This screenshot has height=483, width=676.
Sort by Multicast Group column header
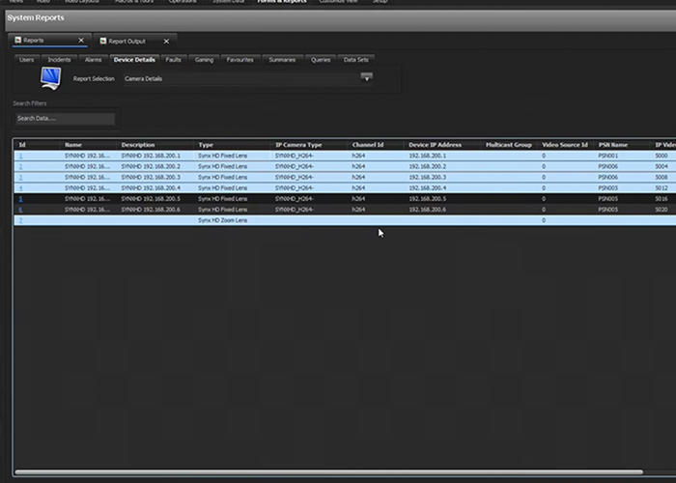[509, 145]
